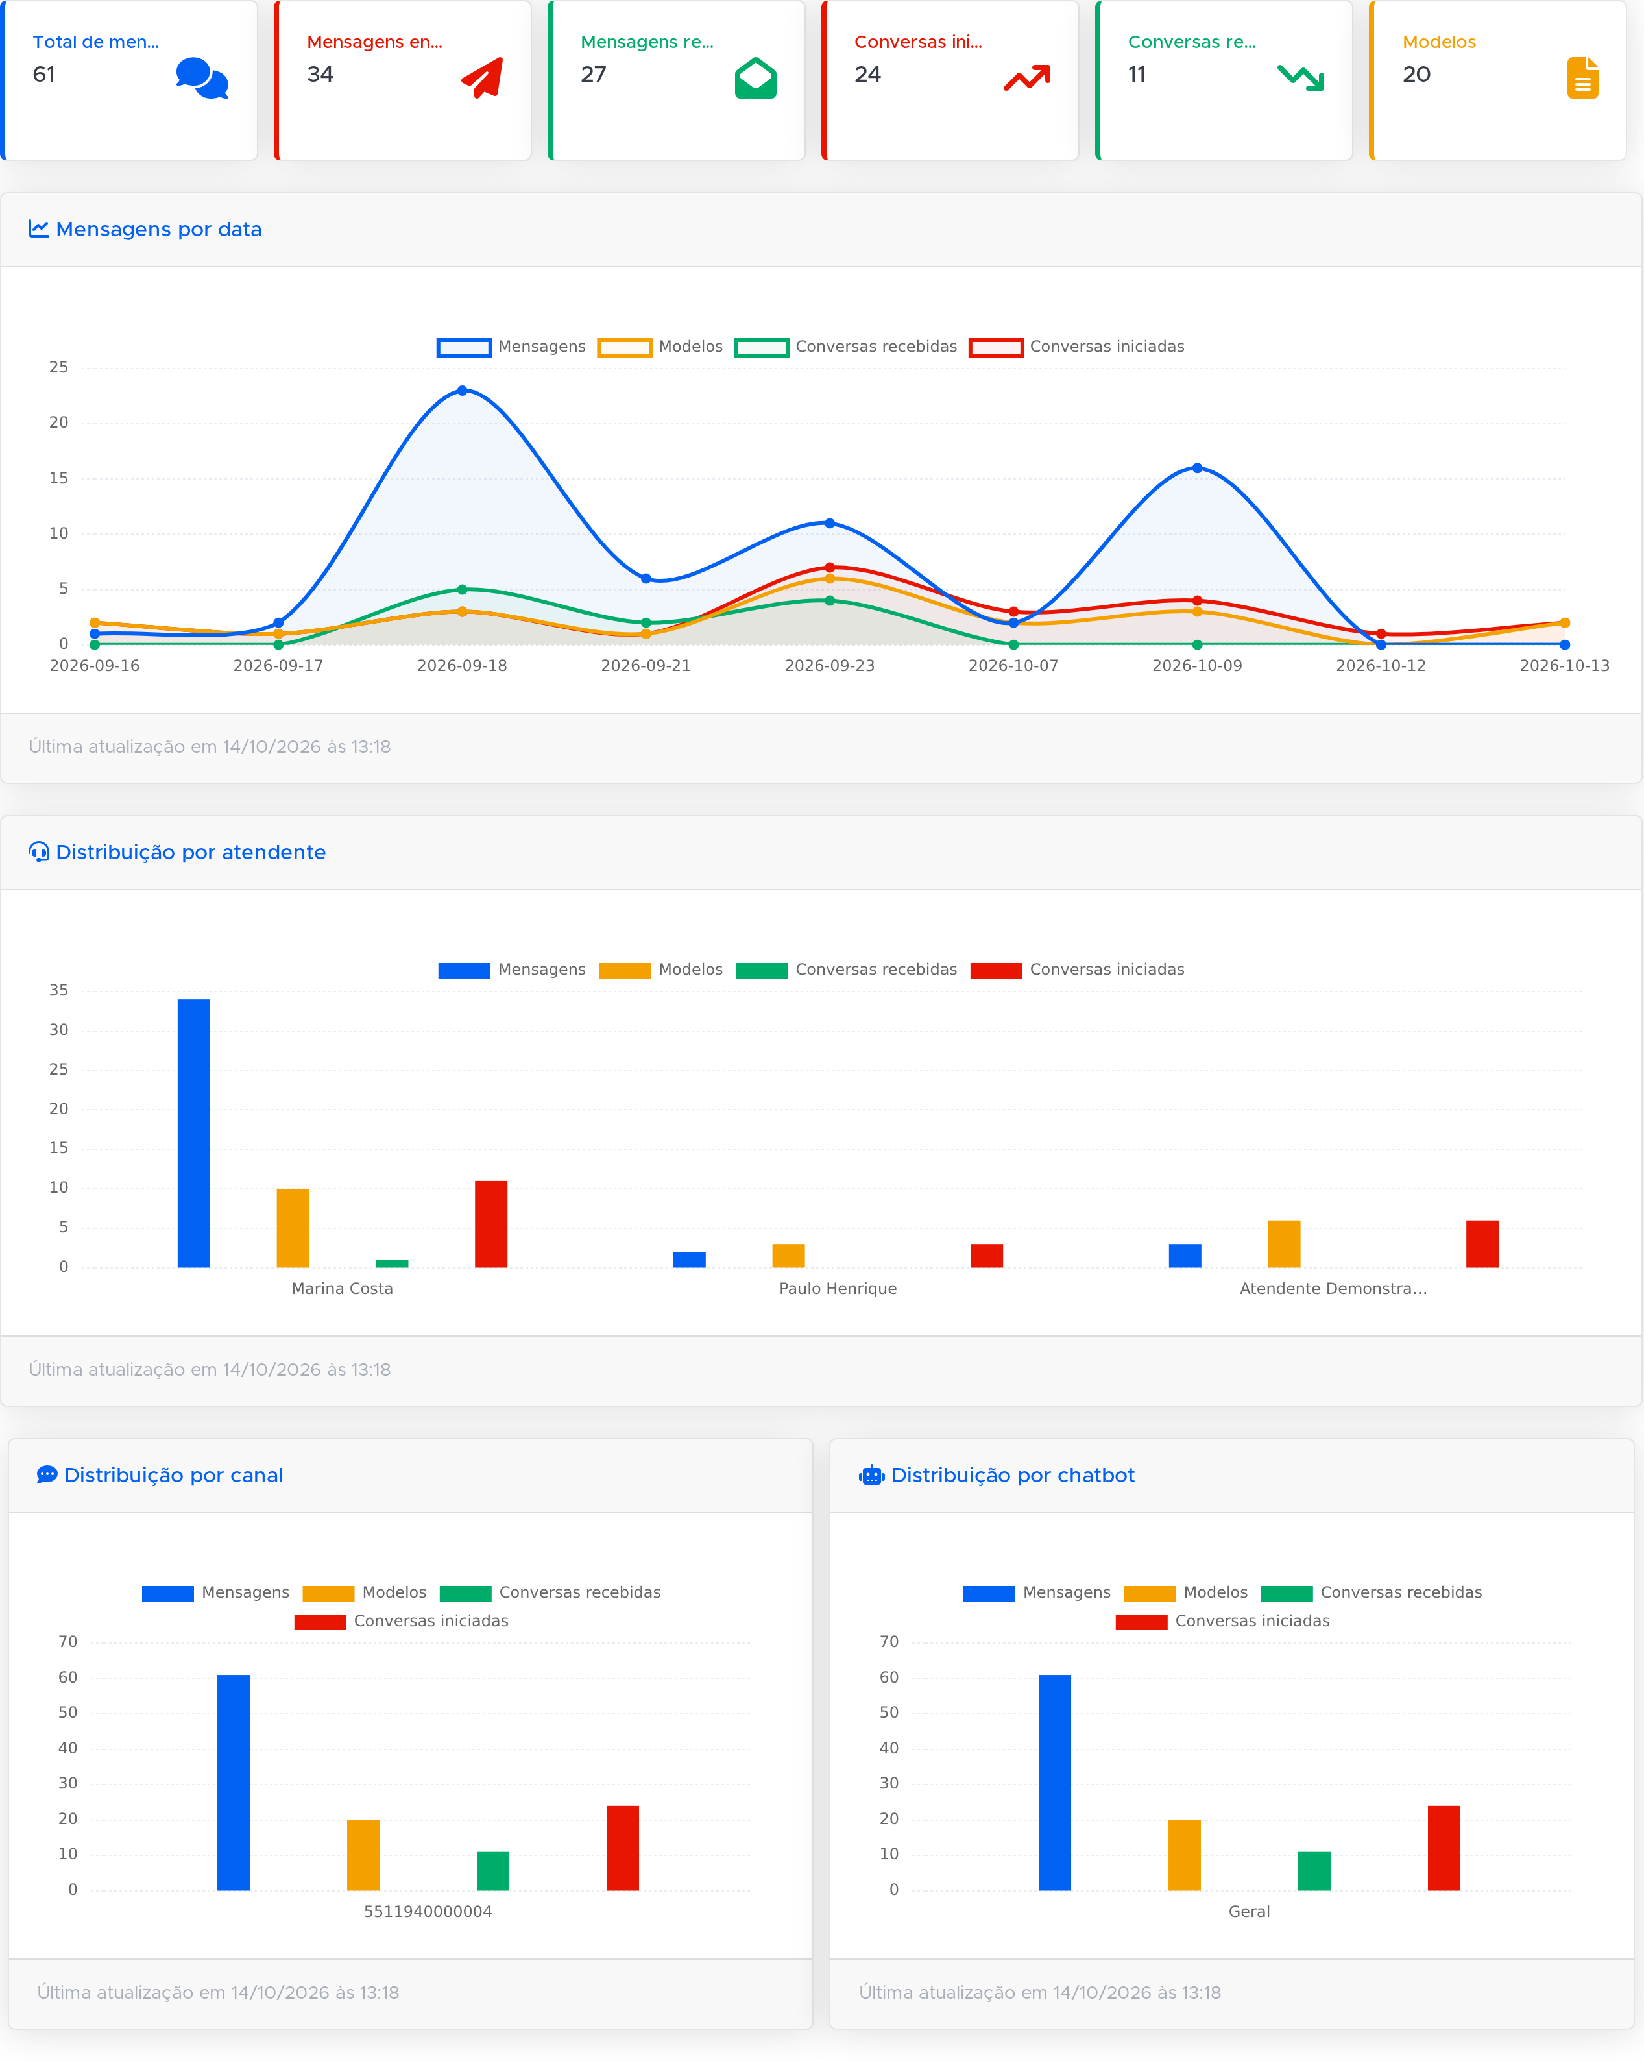Click the green open envelope received messages icon
This screenshot has width=1644, height=2061.
(756, 79)
